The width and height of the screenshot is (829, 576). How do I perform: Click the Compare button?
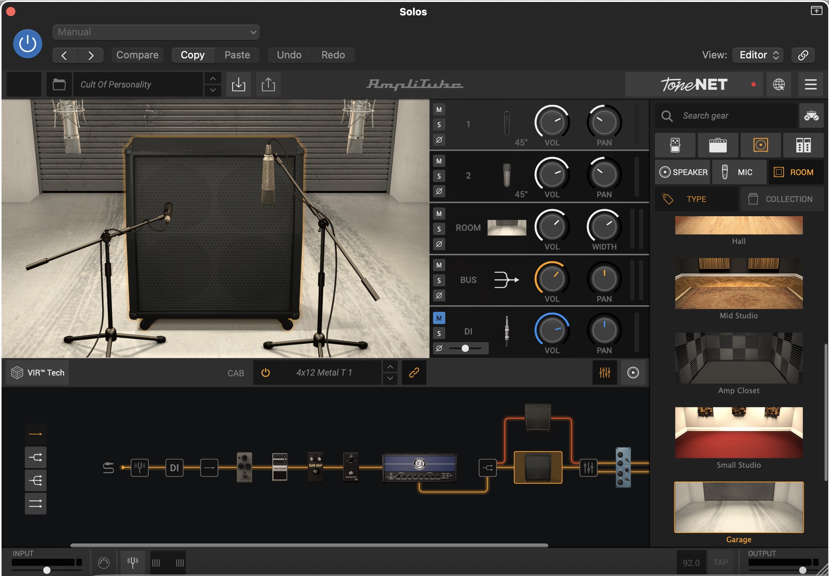(137, 55)
